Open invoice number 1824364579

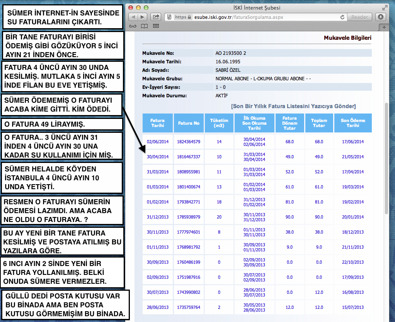[189, 142]
